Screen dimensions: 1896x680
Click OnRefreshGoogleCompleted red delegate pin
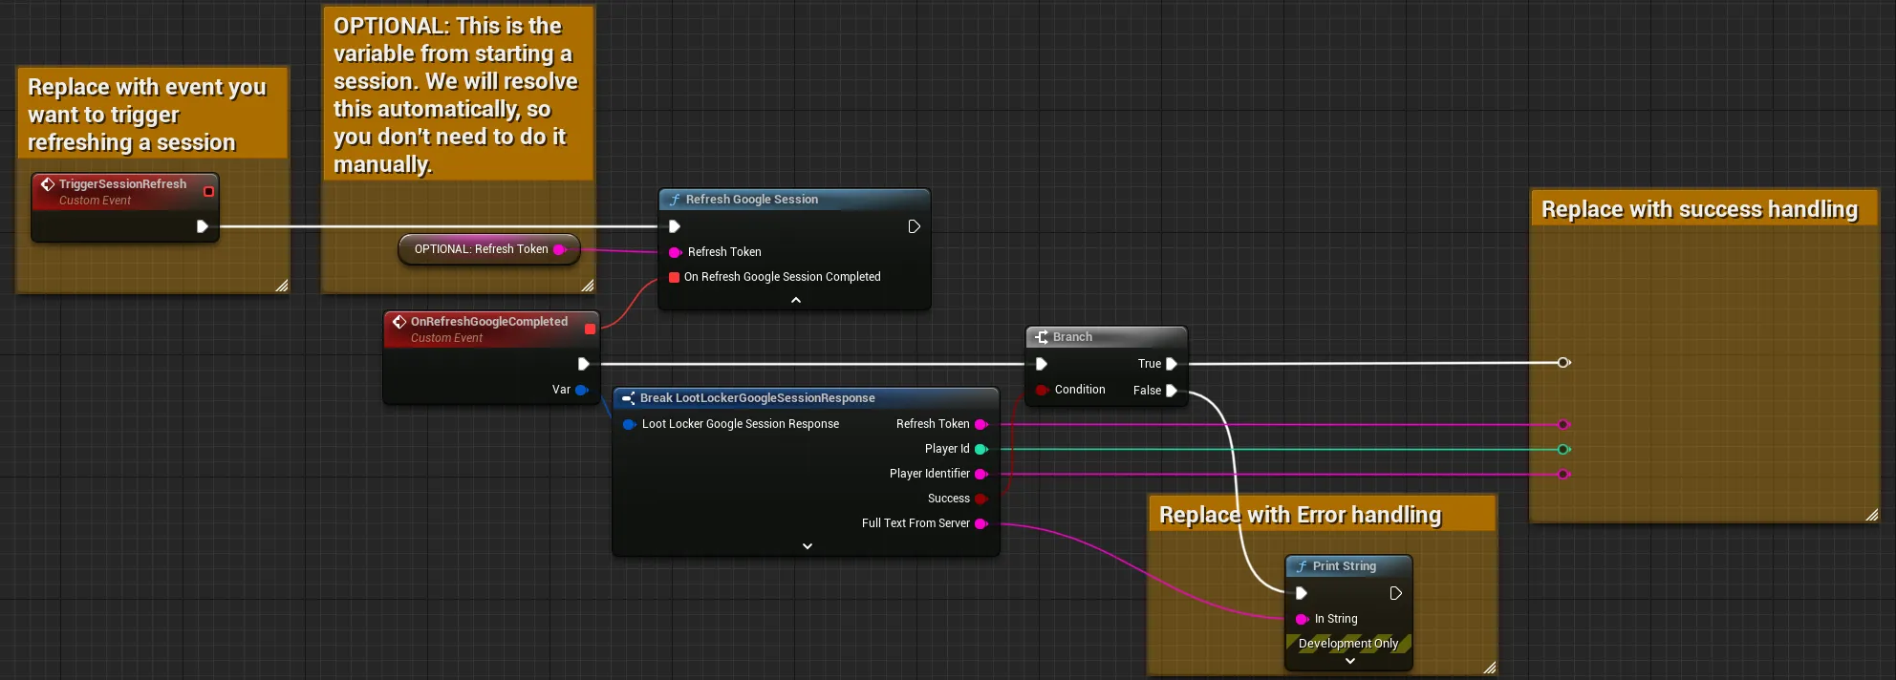pyautogui.click(x=590, y=329)
